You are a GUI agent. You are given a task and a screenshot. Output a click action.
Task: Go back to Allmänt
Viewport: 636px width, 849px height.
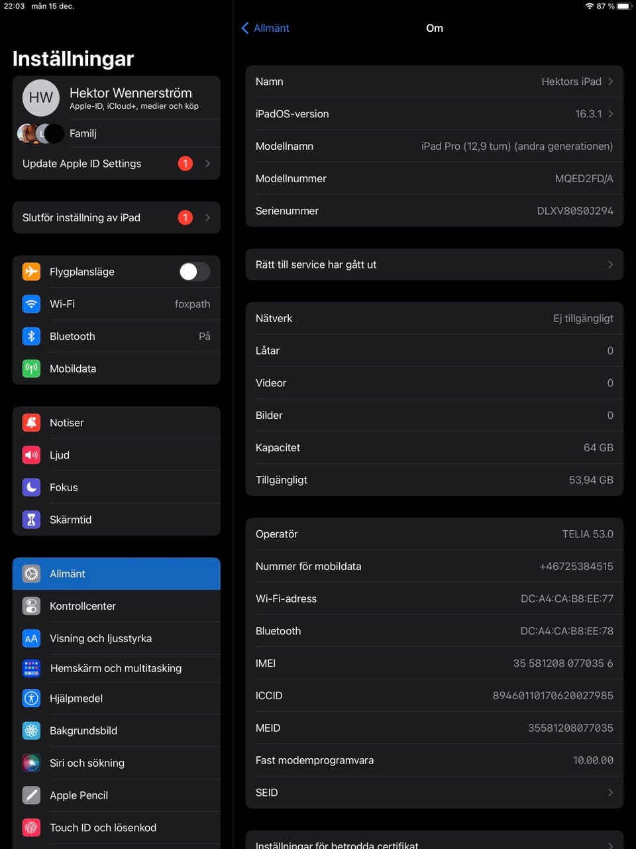click(266, 28)
